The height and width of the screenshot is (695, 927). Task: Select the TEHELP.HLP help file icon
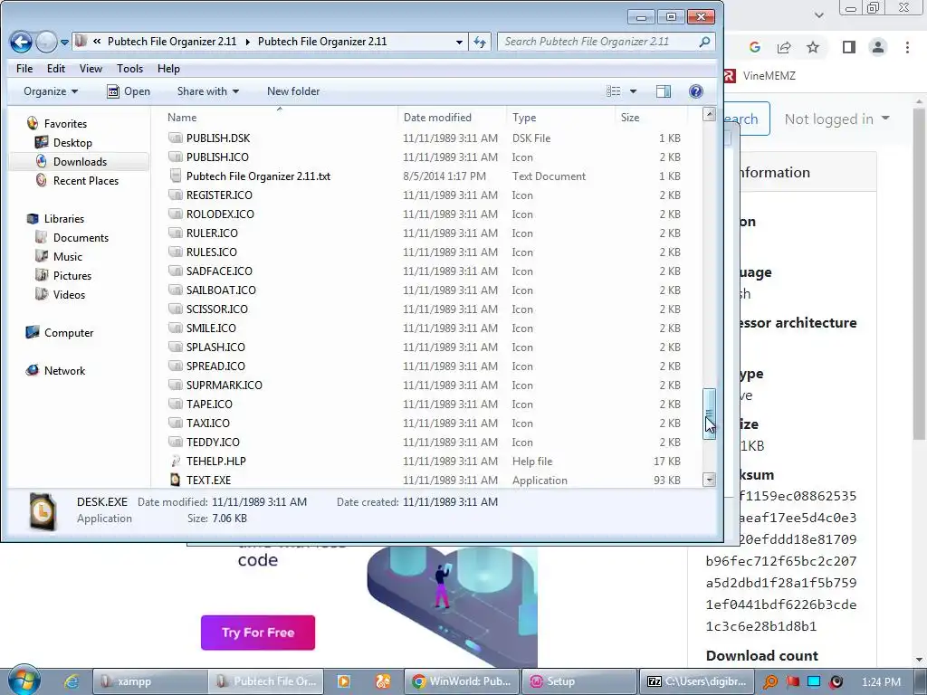(175, 461)
